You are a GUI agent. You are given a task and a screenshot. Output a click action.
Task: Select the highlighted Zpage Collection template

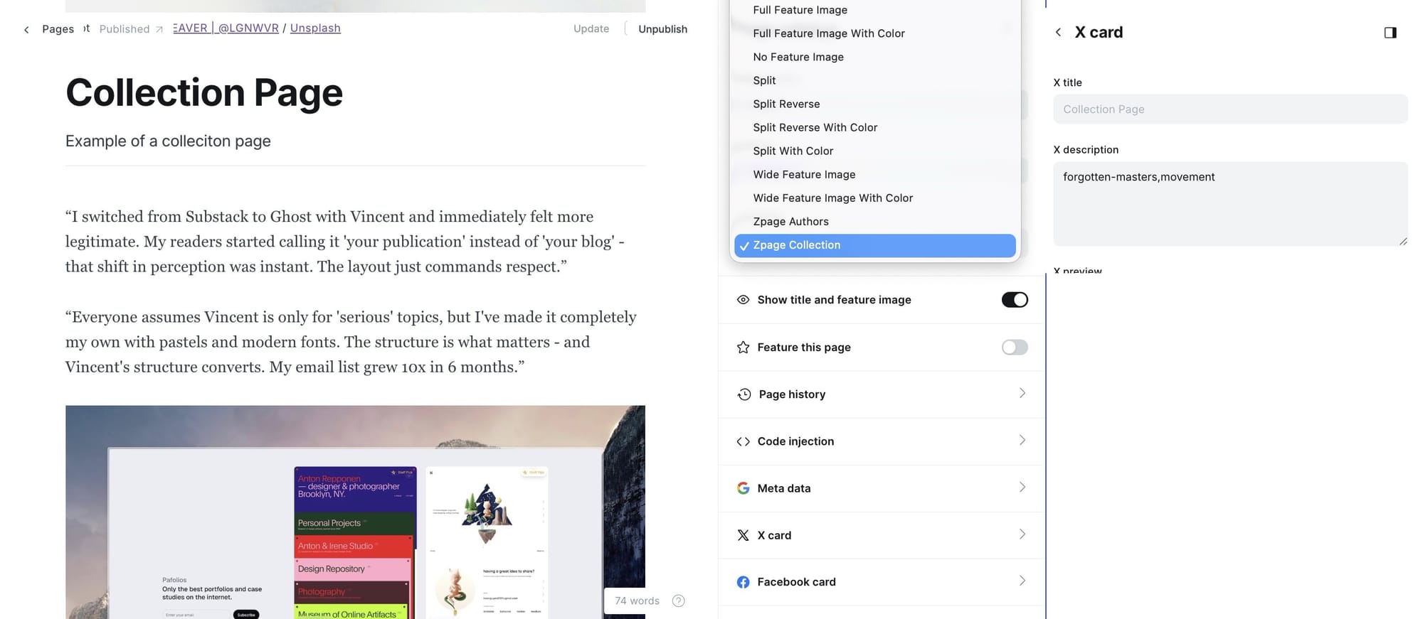click(x=875, y=245)
